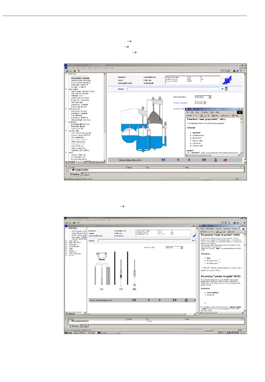Click the Step 3/6 help pane vertical scrollbar

coord(245,272)
